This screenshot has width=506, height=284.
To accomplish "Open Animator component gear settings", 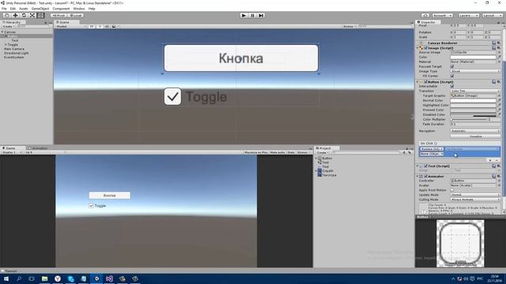I will 499,177.
